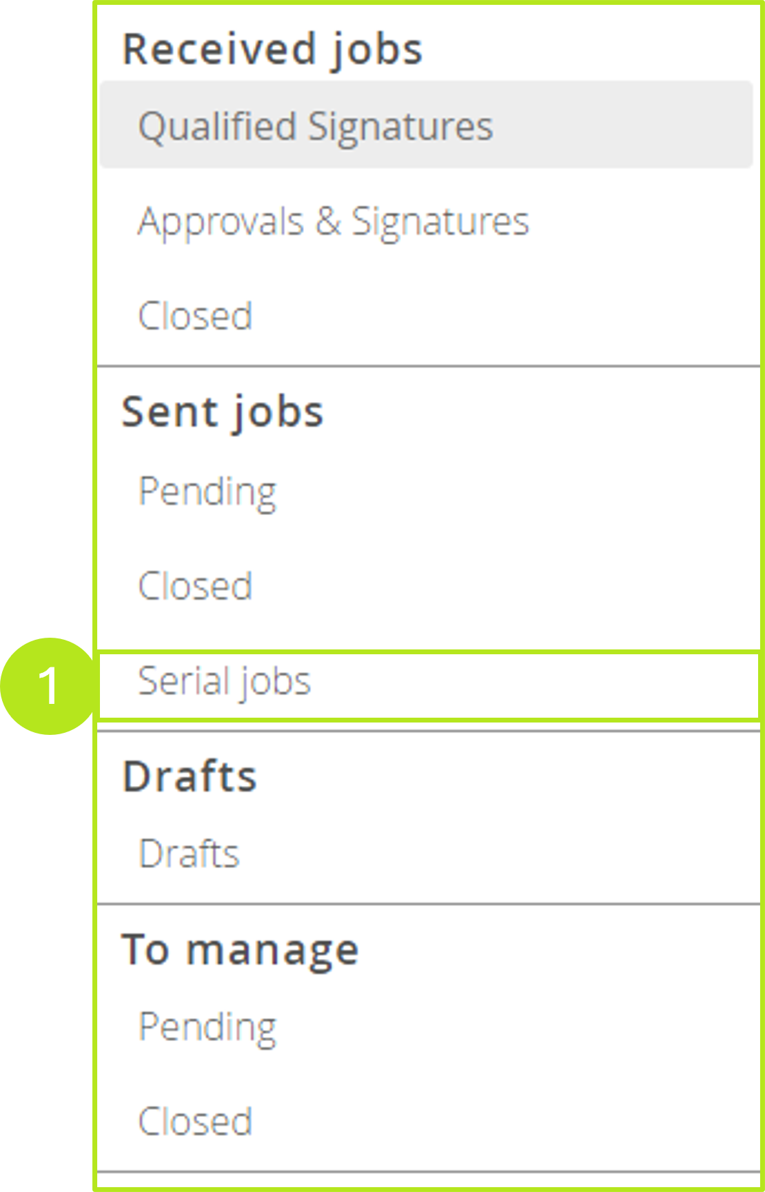The width and height of the screenshot is (765, 1192).
Task: Select the currently active Qualified Signatures item
Action: tap(316, 125)
